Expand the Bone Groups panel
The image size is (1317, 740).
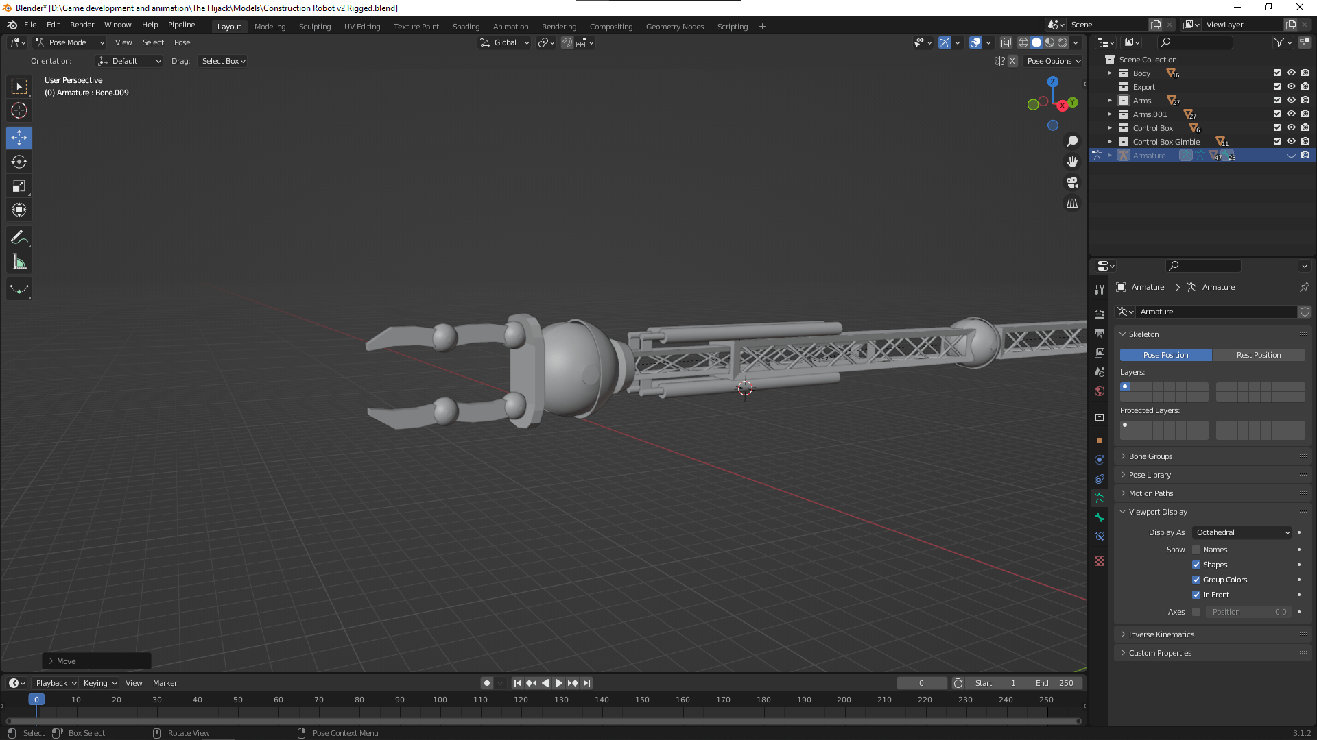[x=1150, y=456]
